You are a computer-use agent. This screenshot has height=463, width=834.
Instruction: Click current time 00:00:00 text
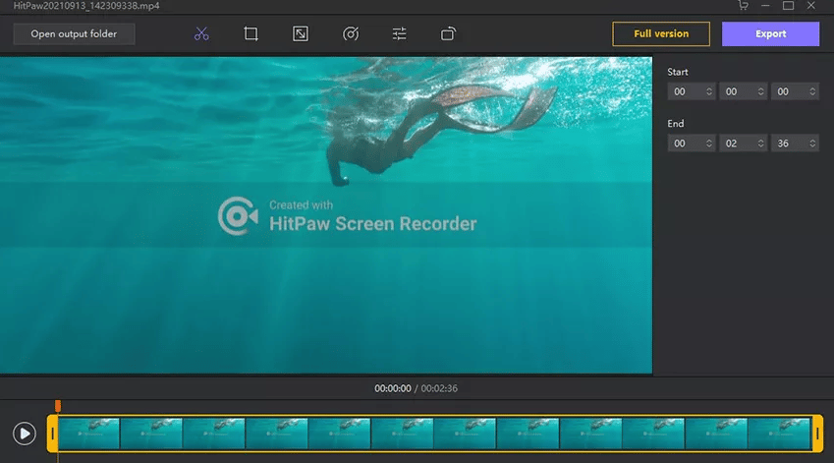click(x=393, y=388)
